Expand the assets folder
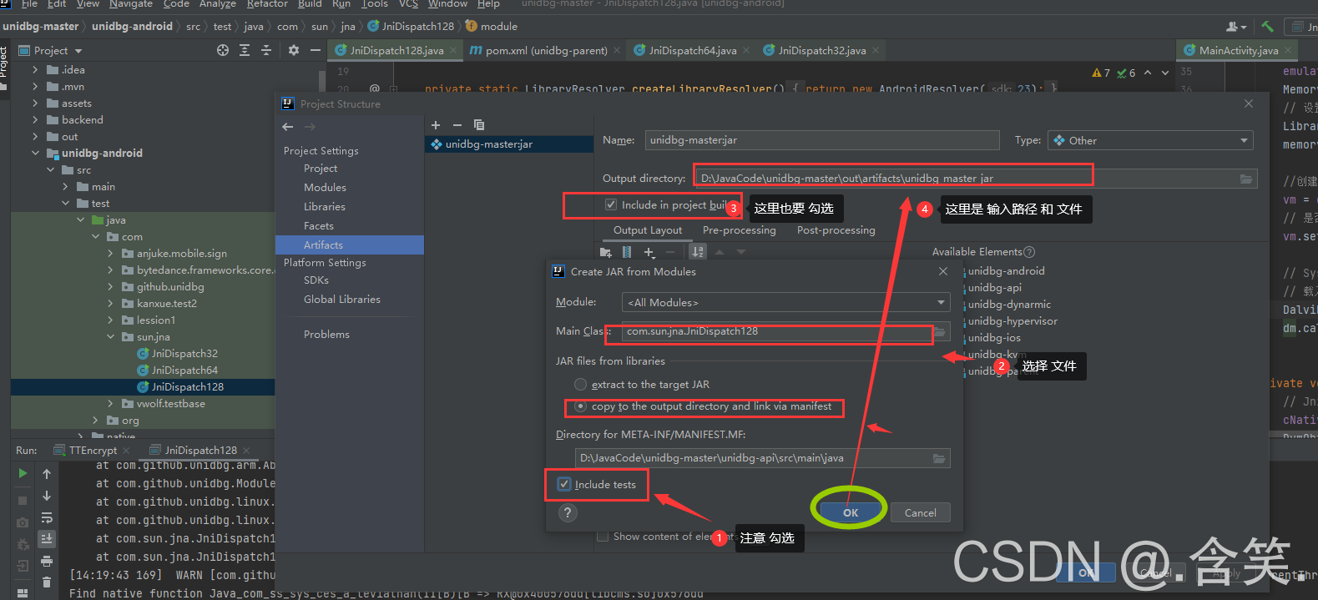 coord(35,103)
